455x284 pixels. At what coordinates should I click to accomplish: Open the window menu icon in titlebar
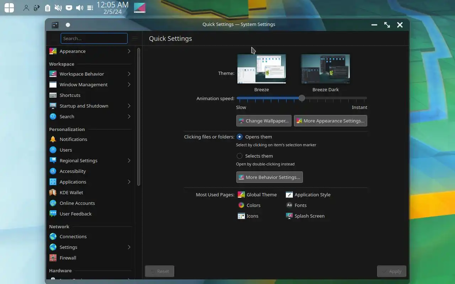click(55, 25)
